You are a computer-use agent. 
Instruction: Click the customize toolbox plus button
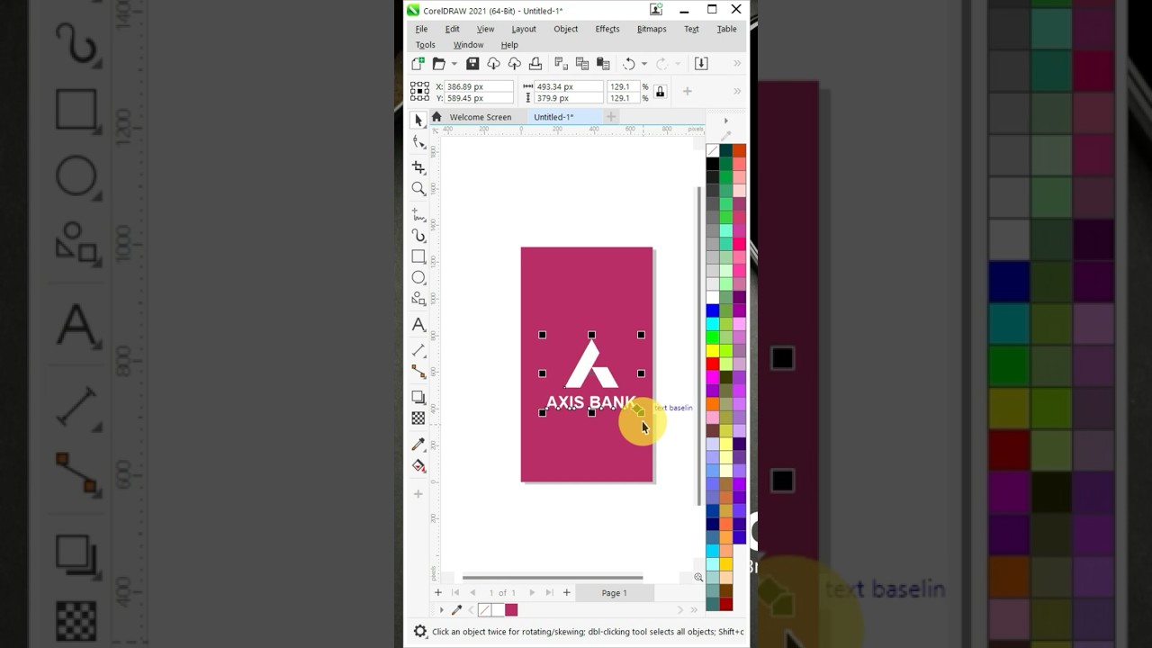click(x=418, y=494)
